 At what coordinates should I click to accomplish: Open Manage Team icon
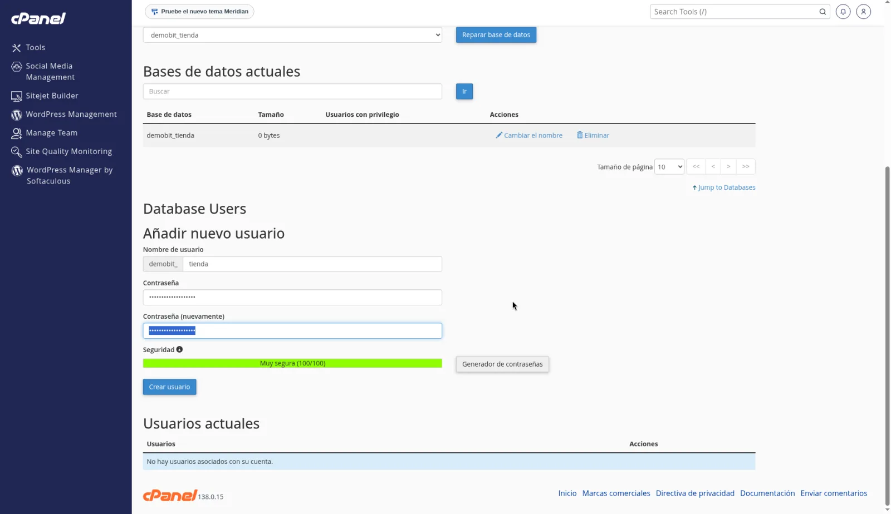coord(16,133)
